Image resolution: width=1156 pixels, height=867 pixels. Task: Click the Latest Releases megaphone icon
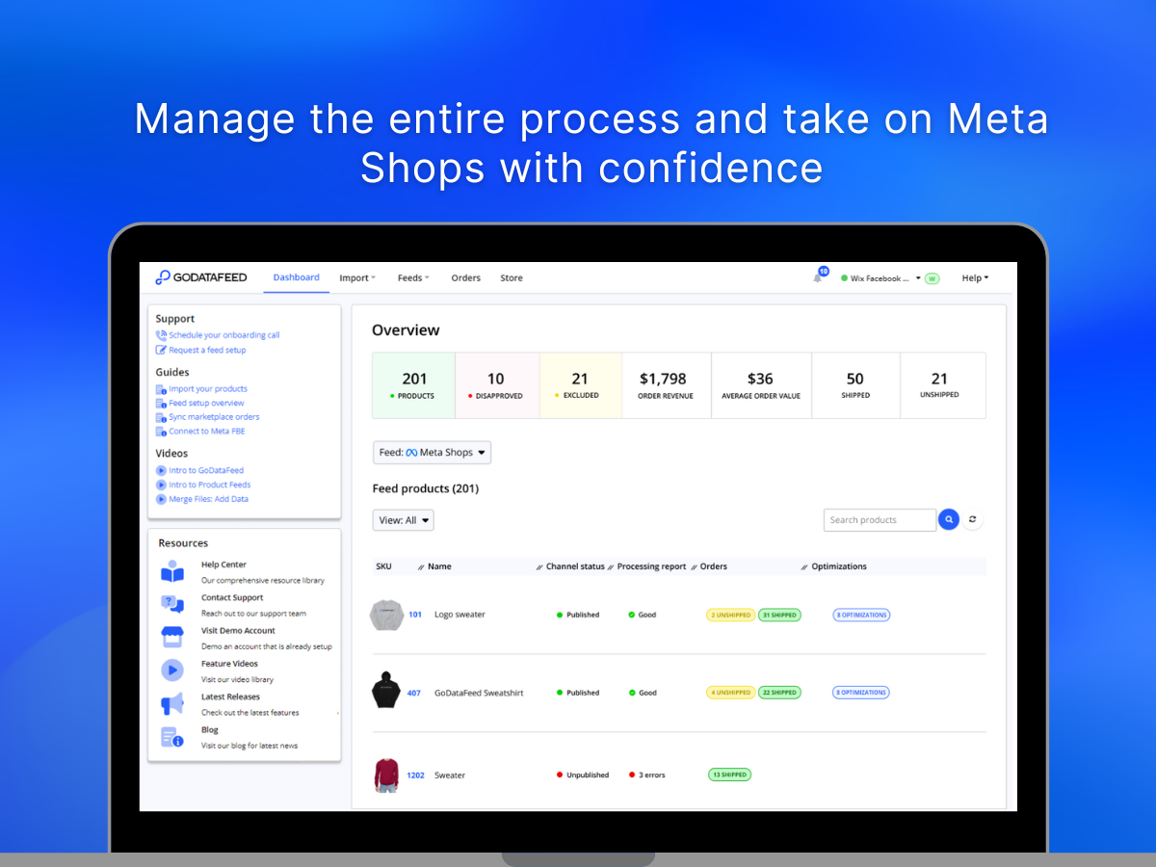click(x=172, y=704)
